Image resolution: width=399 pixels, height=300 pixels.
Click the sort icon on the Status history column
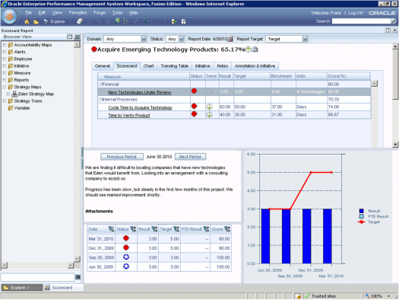click(x=133, y=229)
